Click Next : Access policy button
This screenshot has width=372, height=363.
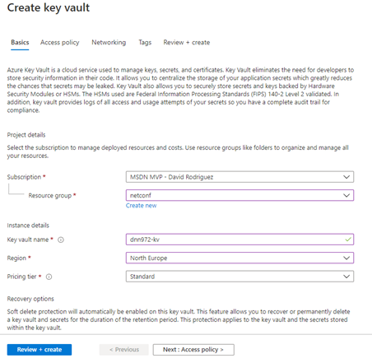(193, 350)
